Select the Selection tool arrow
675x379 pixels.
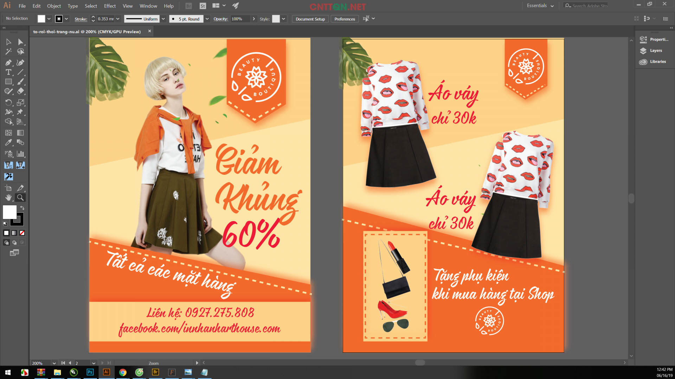(8, 42)
